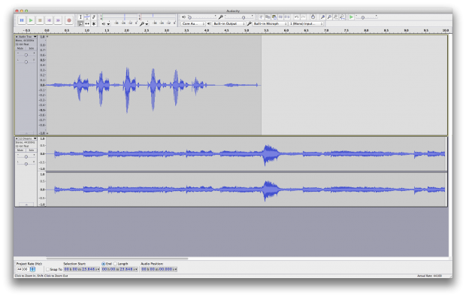
Task: Click the Stop button
Action: pyautogui.click(x=40, y=20)
